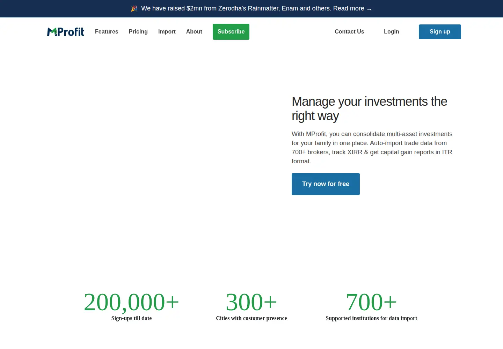Click 'Sign-ups till date' label
Viewport: 503px width, 349px height.
click(x=131, y=318)
